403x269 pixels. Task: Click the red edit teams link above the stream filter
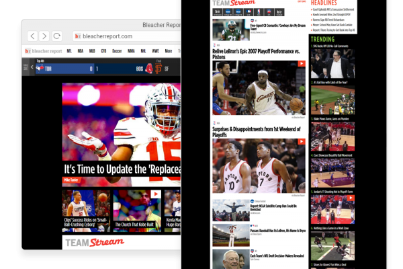click(x=302, y=1)
